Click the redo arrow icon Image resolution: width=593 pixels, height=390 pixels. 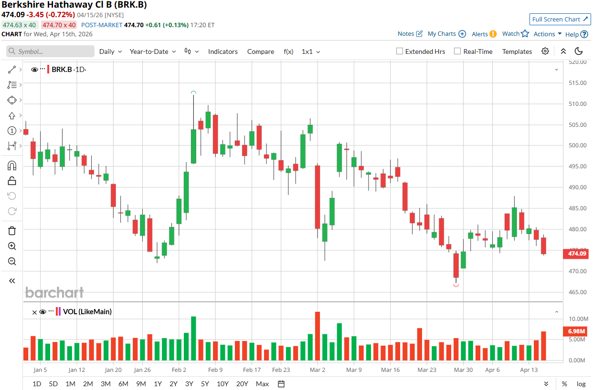[12, 211]
